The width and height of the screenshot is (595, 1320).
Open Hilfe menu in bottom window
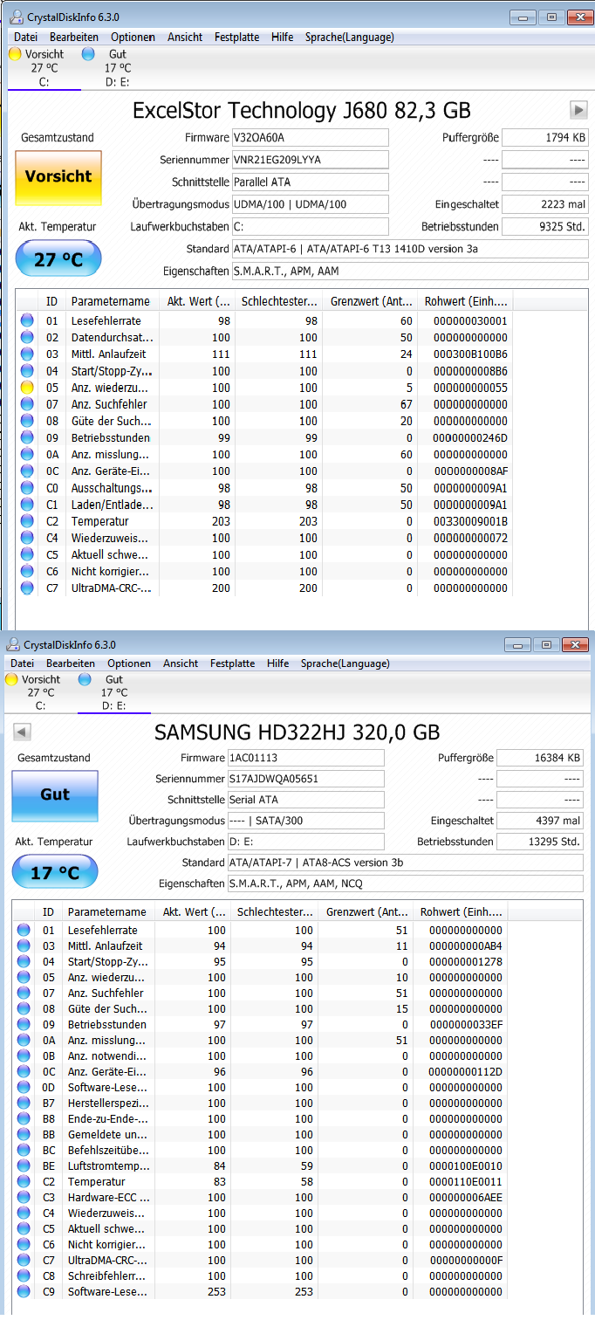(x=278, y=663)
